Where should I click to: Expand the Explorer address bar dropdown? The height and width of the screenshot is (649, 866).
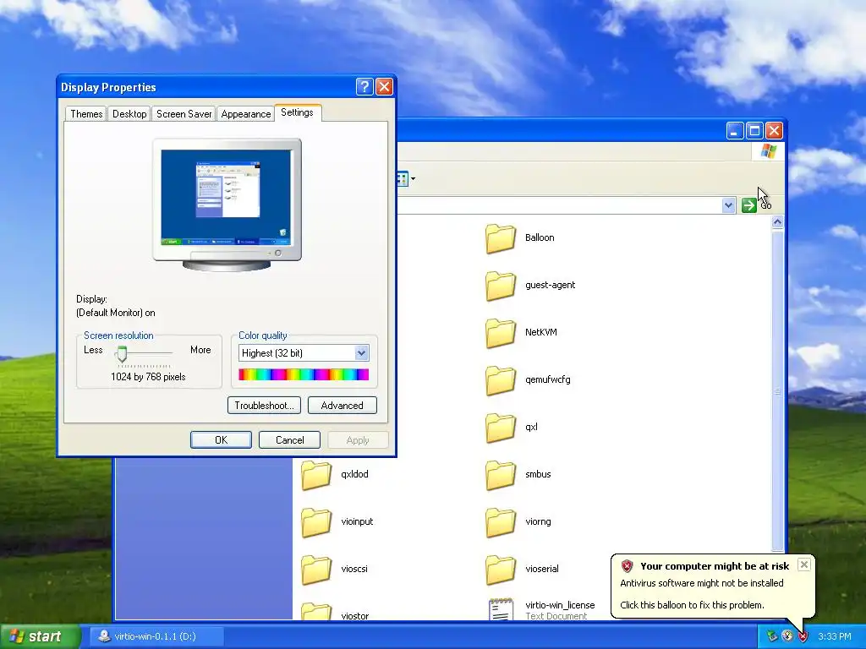click(728, 205)
